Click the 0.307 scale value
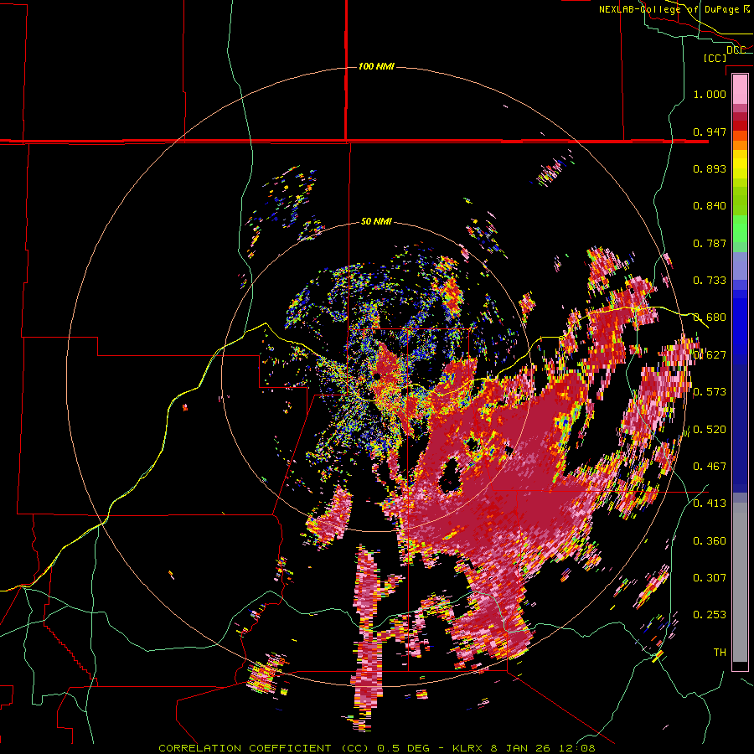754x754 pixels. (710, 578)
